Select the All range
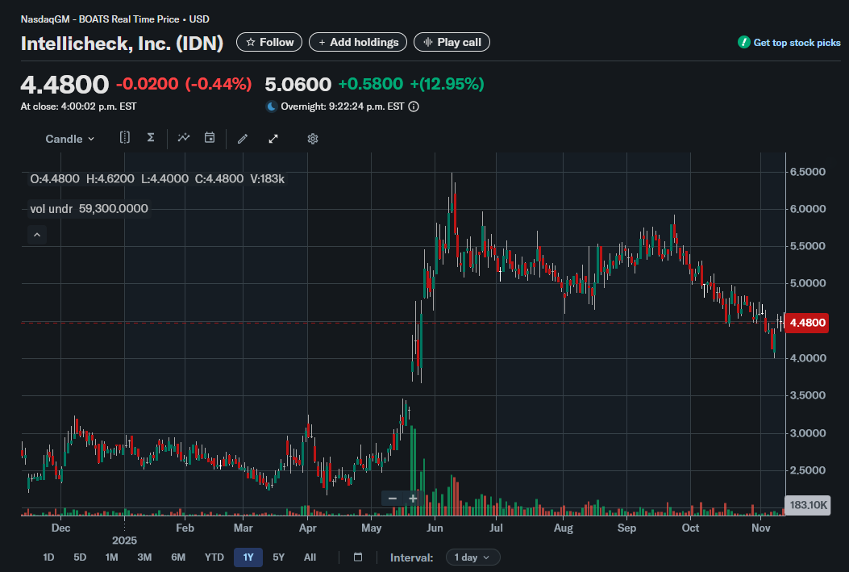The height and width of the screenshot is (572, 849). point(310,557)
